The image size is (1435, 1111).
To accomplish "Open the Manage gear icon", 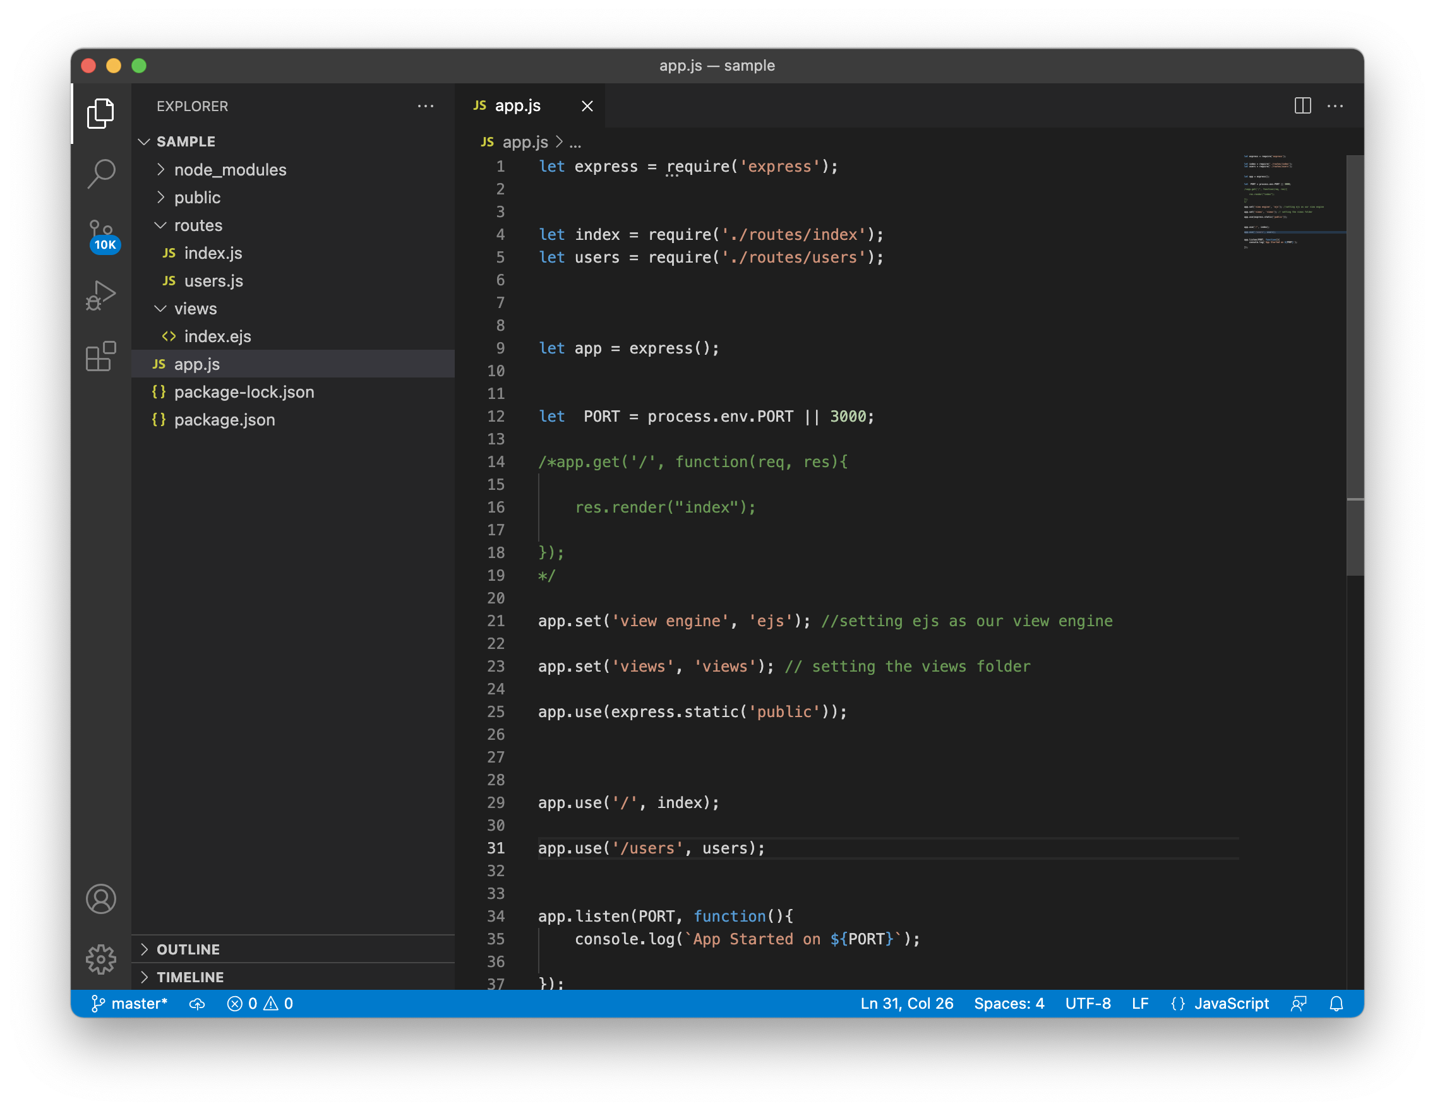I will (x=101, y=959).
